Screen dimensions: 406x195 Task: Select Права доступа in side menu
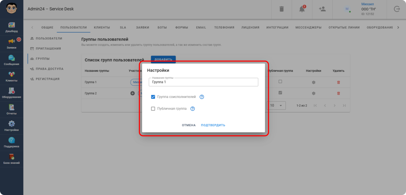49,69
